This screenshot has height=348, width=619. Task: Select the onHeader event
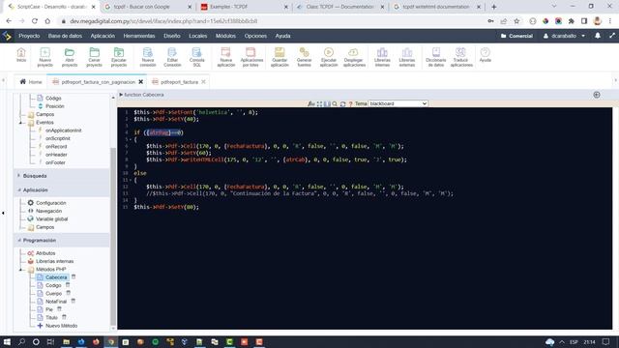click(x=56, y=155)
